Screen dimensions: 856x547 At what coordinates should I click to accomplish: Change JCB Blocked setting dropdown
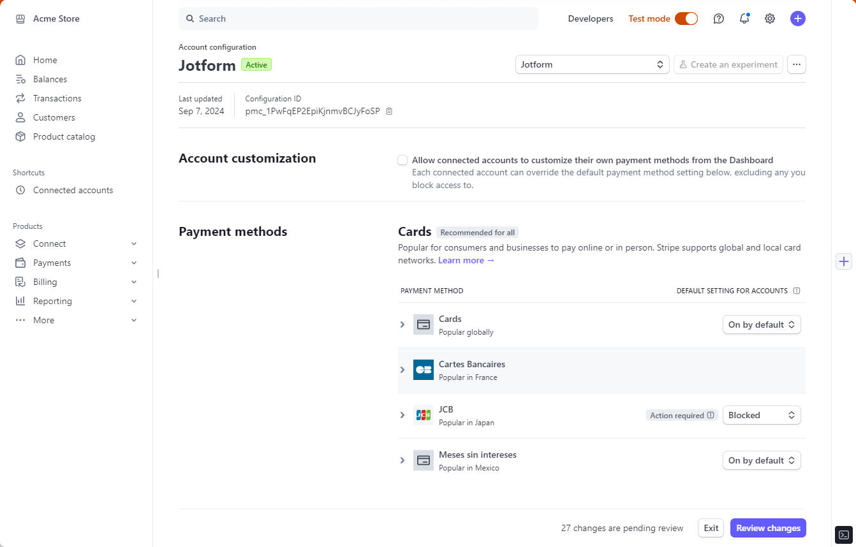tap(761, 415)
